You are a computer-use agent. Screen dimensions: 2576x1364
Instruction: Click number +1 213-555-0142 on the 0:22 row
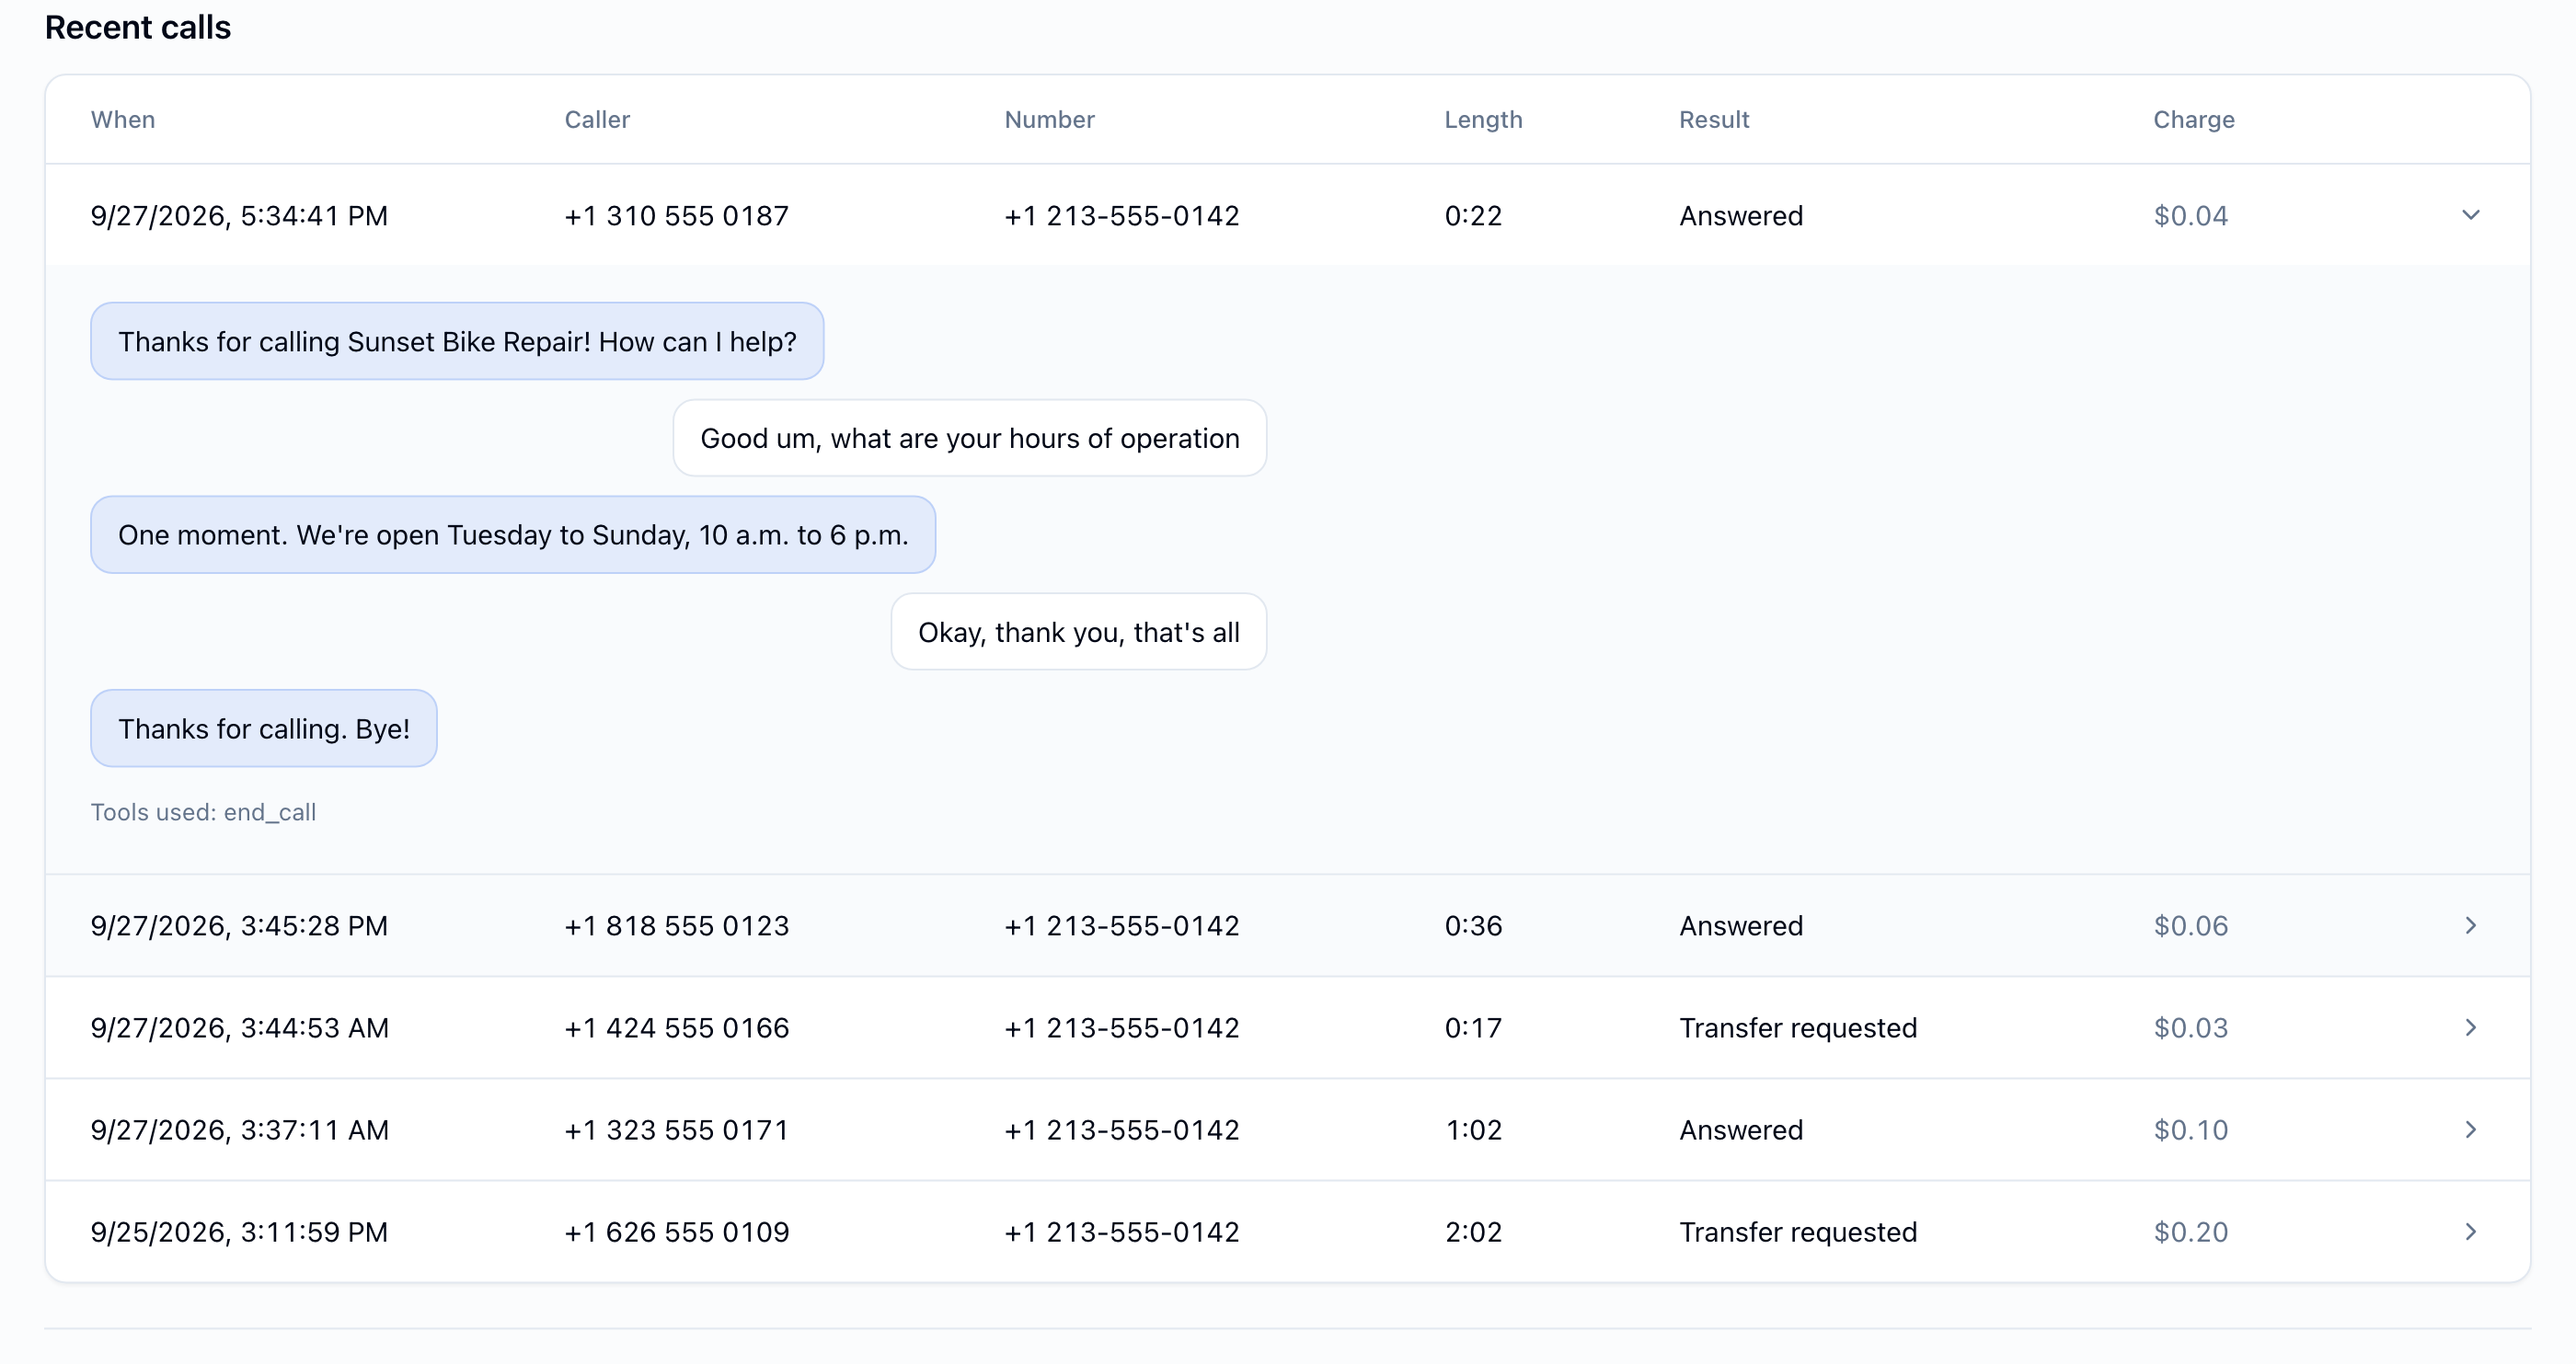tap(1121, 215)
